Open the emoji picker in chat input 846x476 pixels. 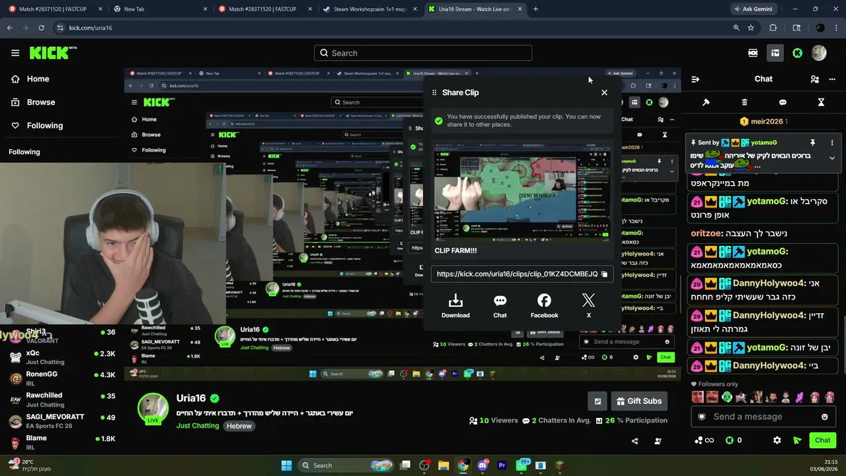coord(825,416)
